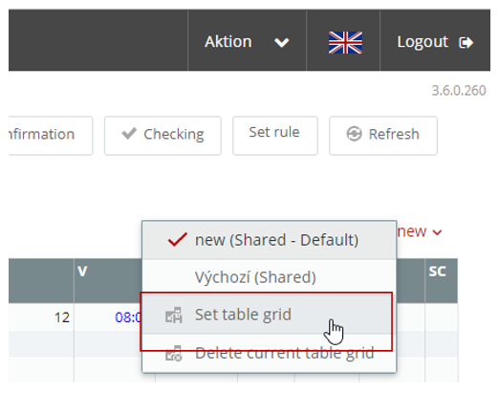Click the Logout link
Viewport: 499px width, 393px height.
tap(435, 42)
